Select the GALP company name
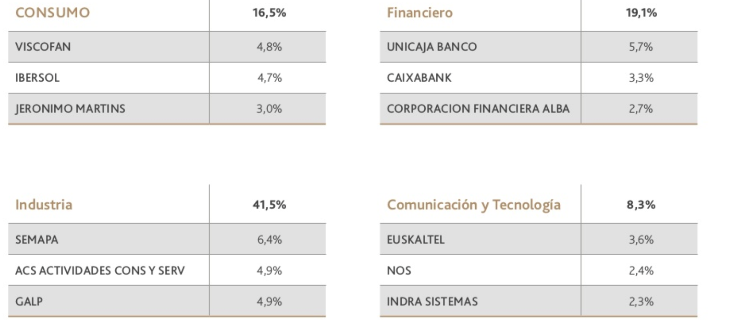The image size is (738, 328). pos(29,301)
